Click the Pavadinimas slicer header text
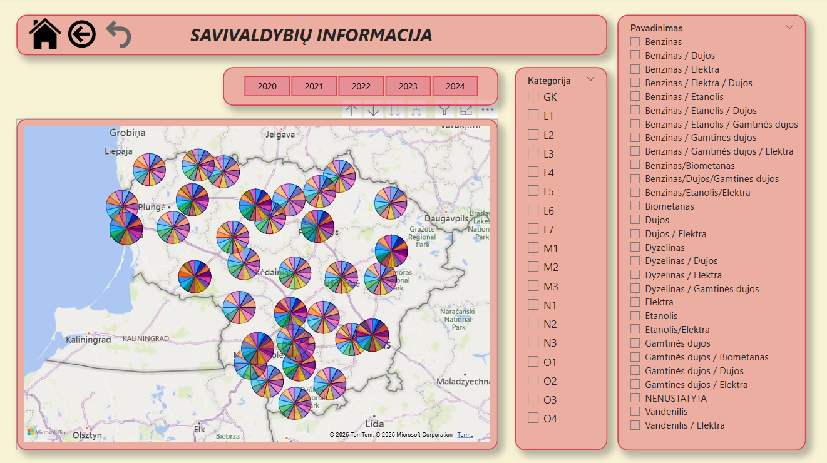The image size is (827, 463). click(x=656, y=28)
